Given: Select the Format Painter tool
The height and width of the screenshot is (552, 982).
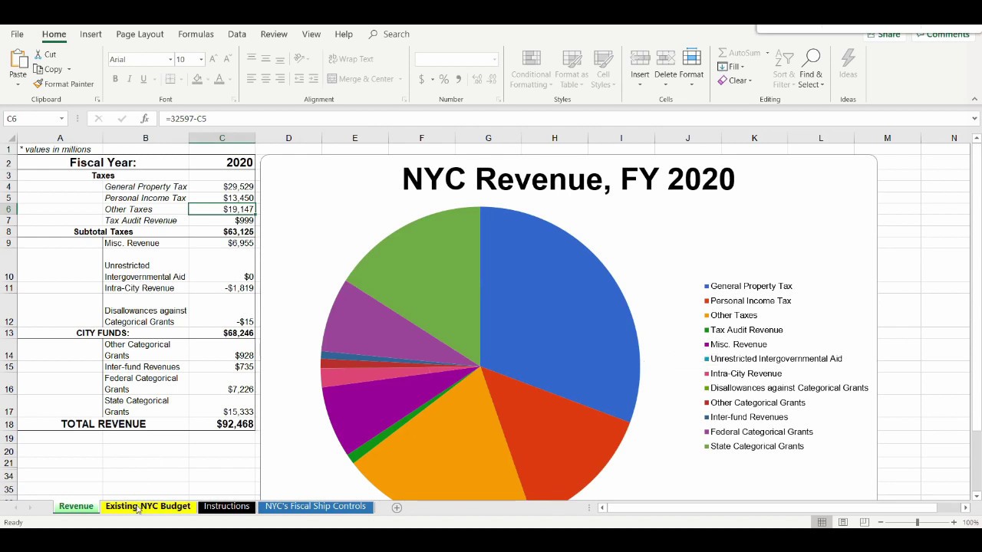Looking at the screenshot, I should pyautogui.click(x=64, y=84).
